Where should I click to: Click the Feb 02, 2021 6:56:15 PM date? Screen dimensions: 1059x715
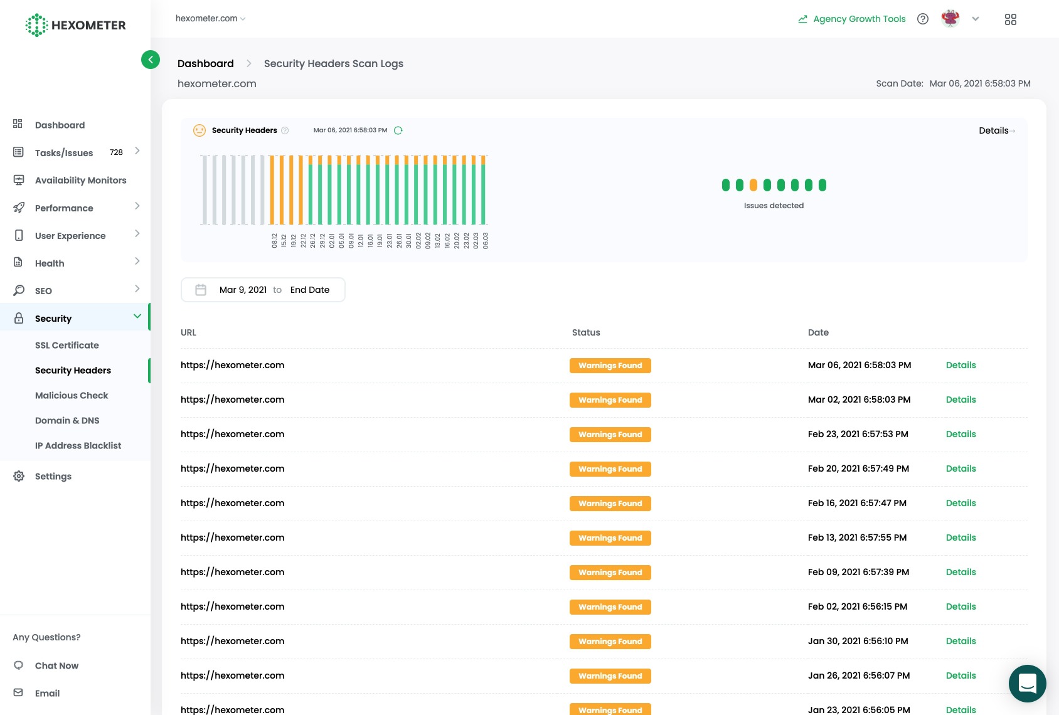pyautogui.click(x=858, y=606)
